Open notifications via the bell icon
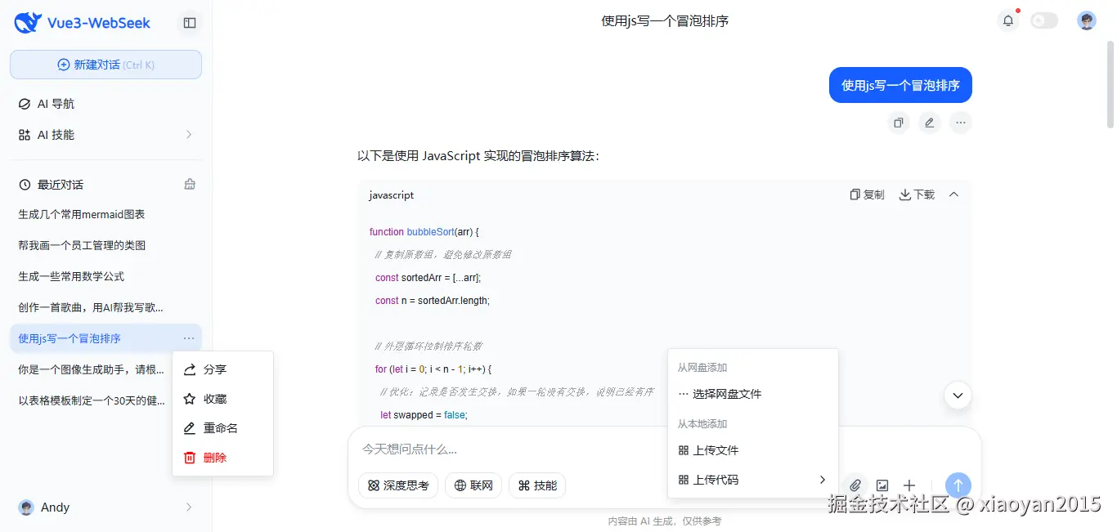Viewport: 1117px width, 532px height. [x=1008, y=20]
